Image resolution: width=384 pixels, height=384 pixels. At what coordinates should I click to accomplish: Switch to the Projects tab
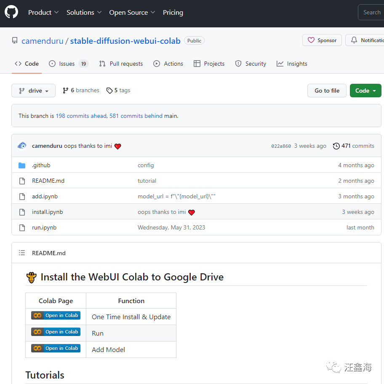click(209, 64)
